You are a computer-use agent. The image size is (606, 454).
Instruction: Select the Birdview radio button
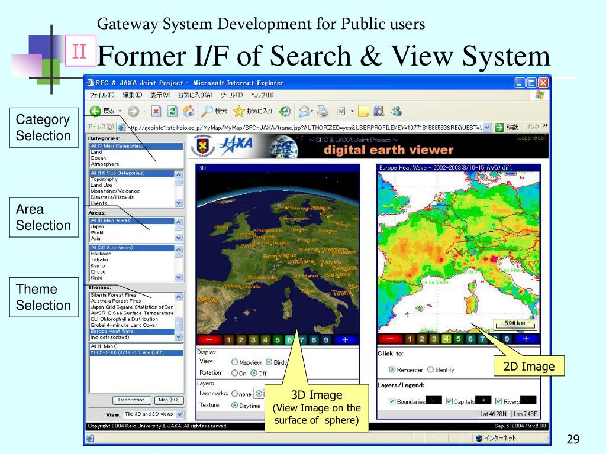tap(269, 362)
